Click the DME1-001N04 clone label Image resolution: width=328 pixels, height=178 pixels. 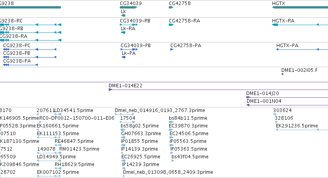point(264,101)
